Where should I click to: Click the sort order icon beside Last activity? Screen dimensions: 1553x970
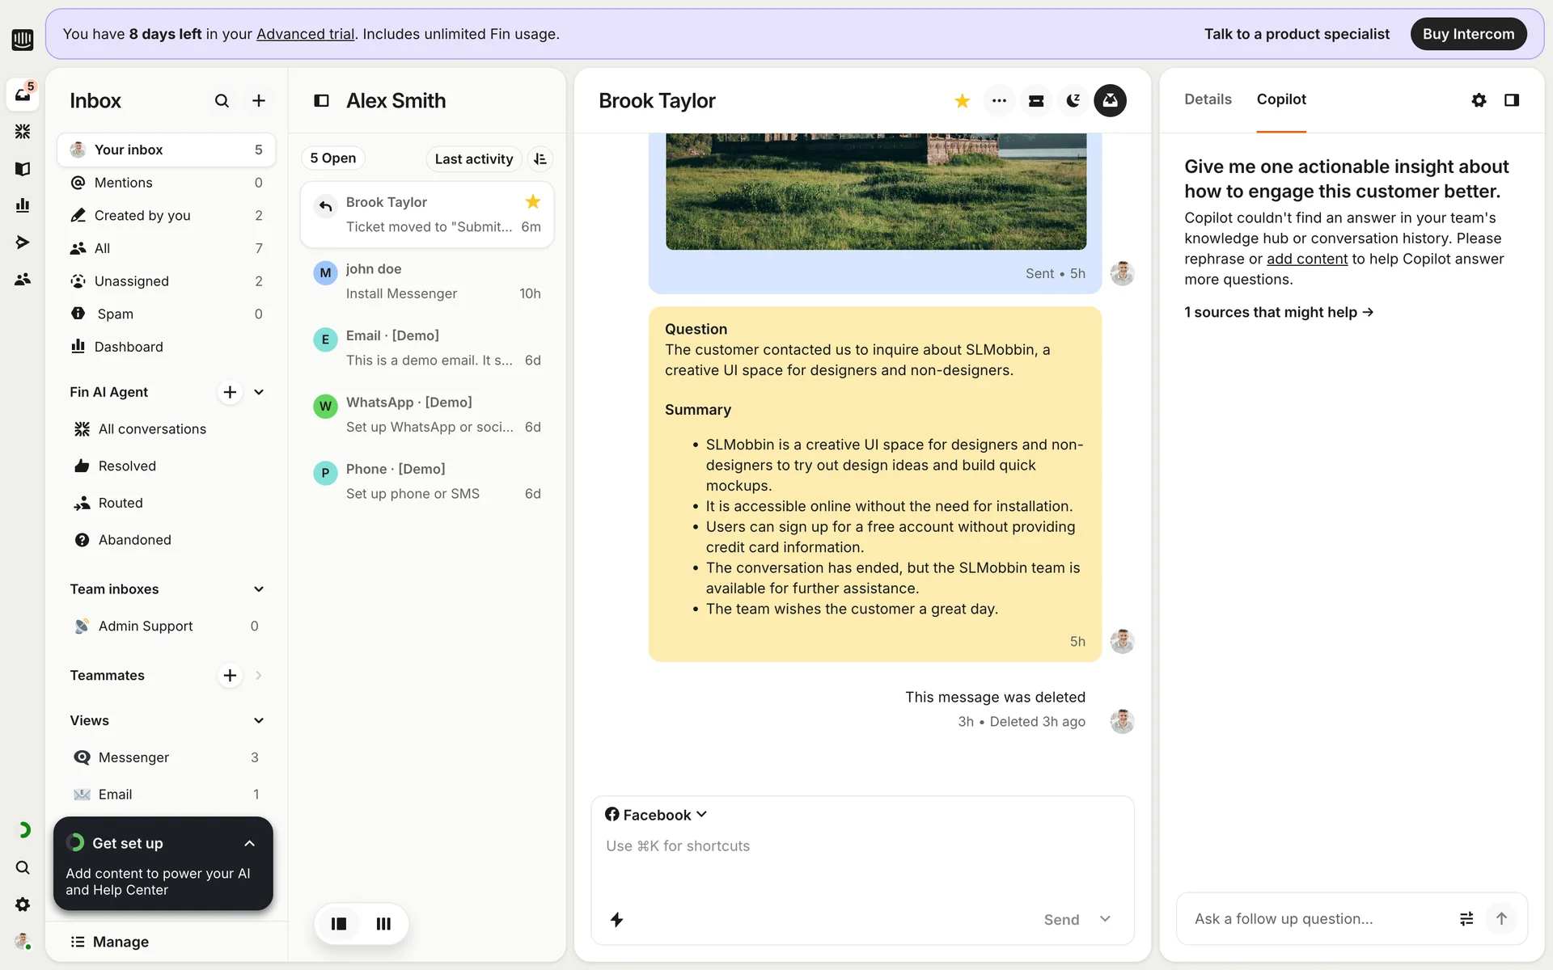pos(540,159)
